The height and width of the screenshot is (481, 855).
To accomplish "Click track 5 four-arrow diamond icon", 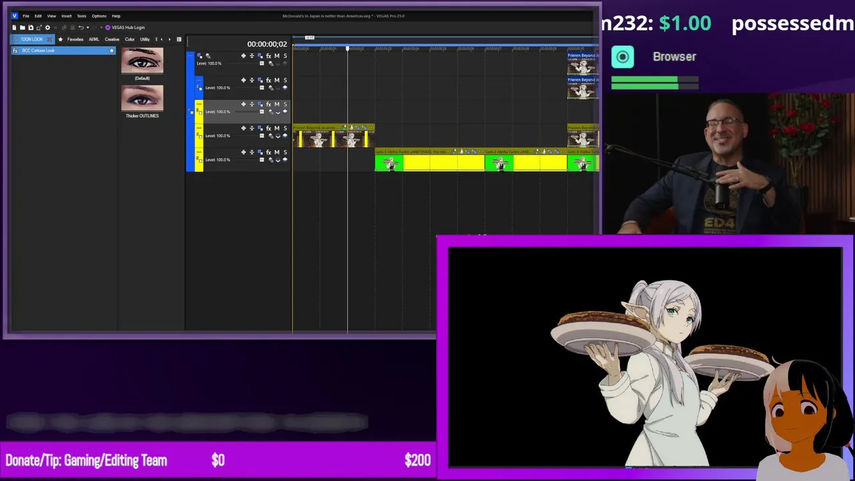I will (x=243, y=152).
